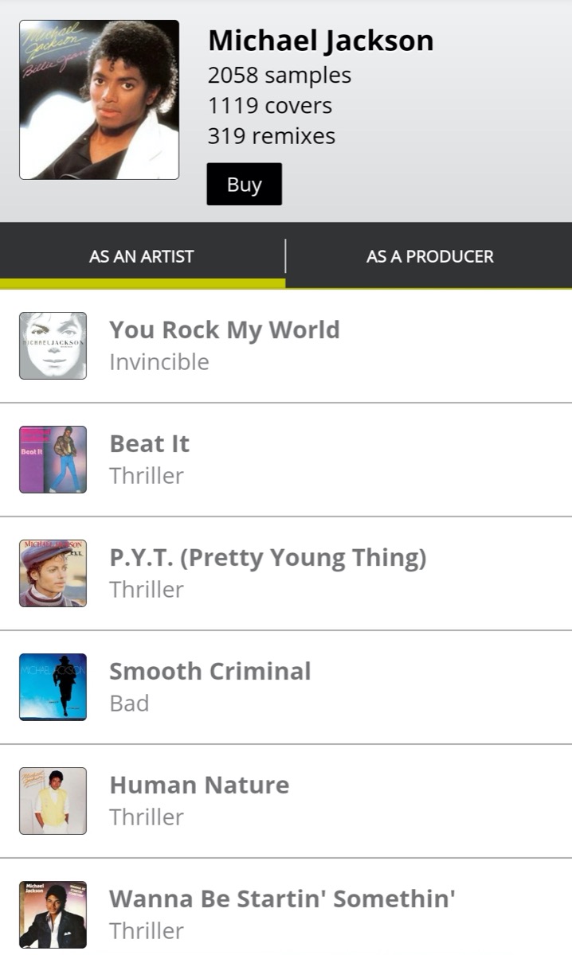Select the As an Artist tab
The height and width of the screenshot is (955, 572).
coord(142,256)
